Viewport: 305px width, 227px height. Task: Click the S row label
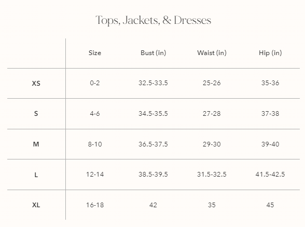[36, 114]
